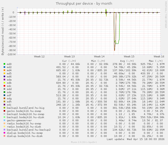Click the 'Week 15' axis label
The width and height of the screenshot is (168, 145).
click(x=129, y=57)
